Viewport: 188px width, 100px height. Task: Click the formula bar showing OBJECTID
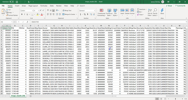108,22
